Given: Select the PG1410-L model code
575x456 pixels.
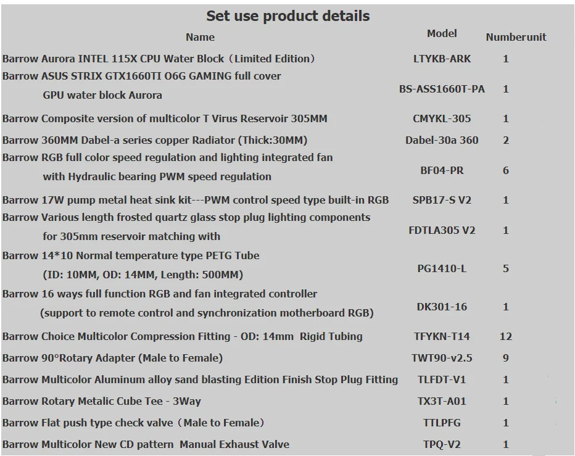Looking at the screenshot, I should click(x=442, y=268).
